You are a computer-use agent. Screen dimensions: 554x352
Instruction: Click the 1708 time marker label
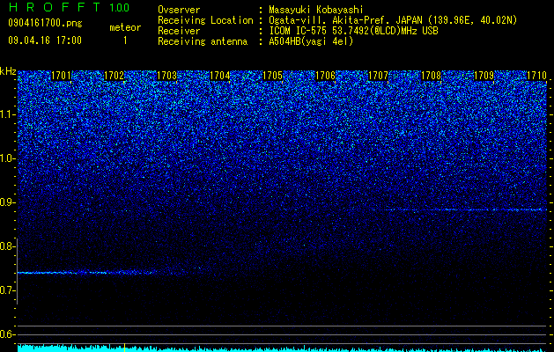pos(431,76)
